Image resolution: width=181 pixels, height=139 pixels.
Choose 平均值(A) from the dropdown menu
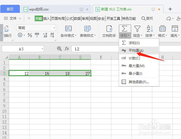point(139,50)
